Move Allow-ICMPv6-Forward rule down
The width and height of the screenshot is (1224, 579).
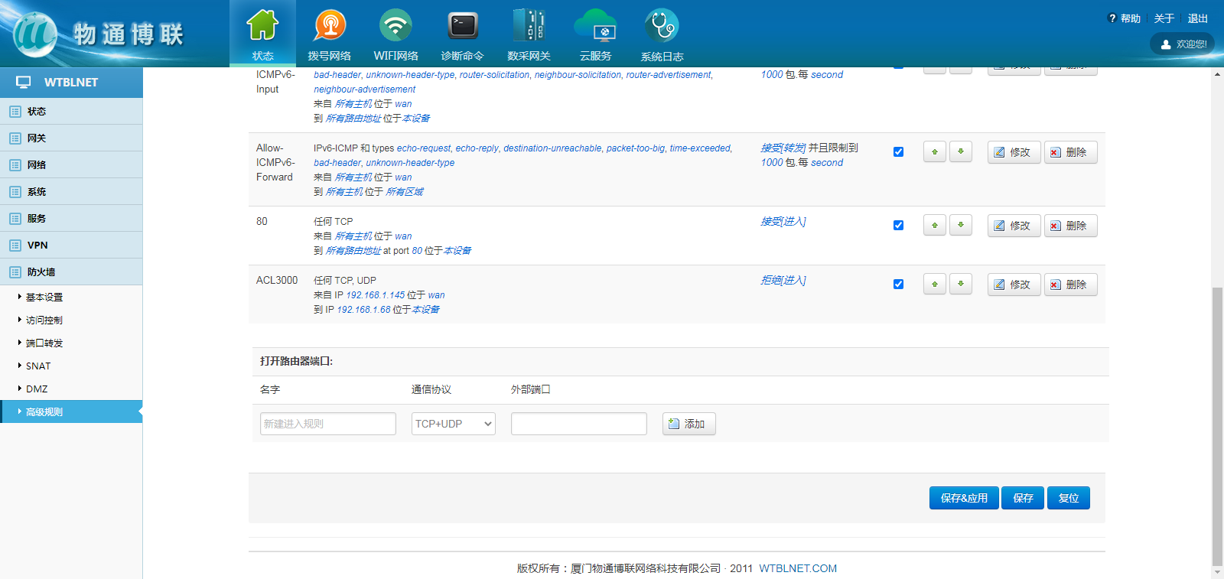pos(961,151)
